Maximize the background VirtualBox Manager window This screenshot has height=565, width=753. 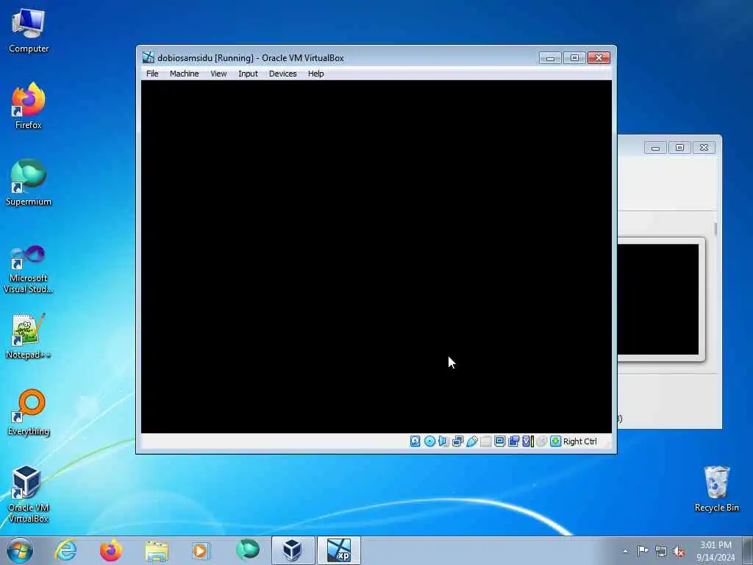(679, 147)
